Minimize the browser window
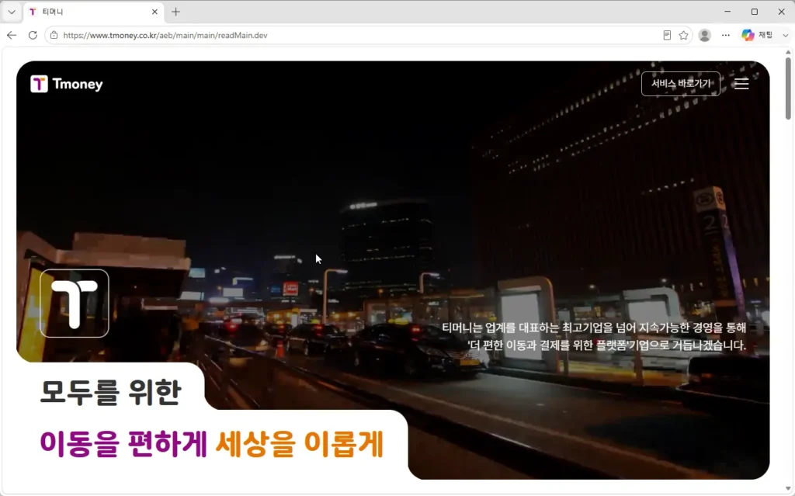 pos(727,11)
